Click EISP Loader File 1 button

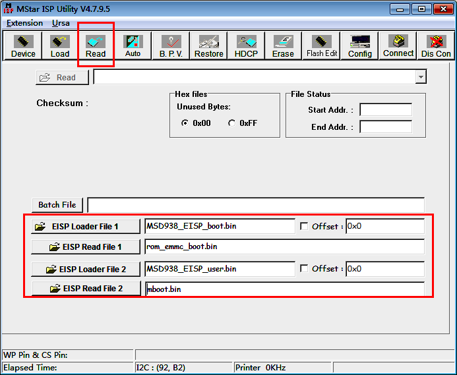[86, 227]
